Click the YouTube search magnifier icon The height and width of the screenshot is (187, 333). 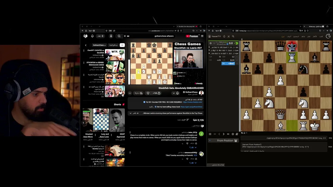(x=119, y=36)
